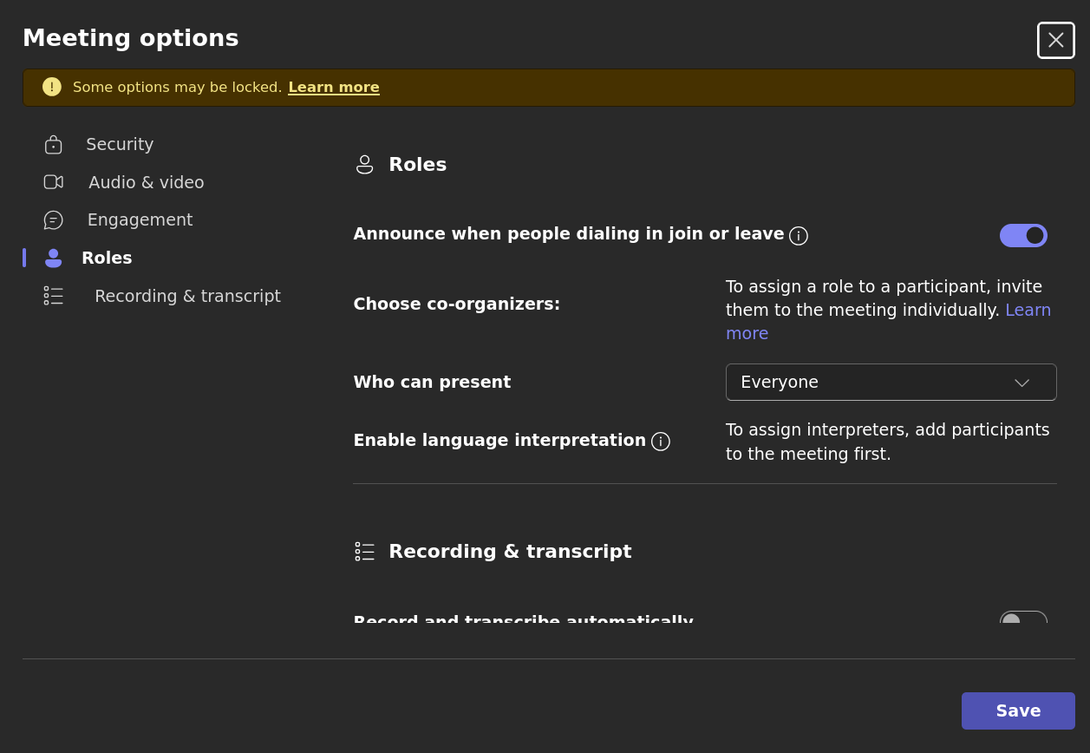Click info icon next to language interpretation
1090x753 pixels.
(x=661, y=442)
